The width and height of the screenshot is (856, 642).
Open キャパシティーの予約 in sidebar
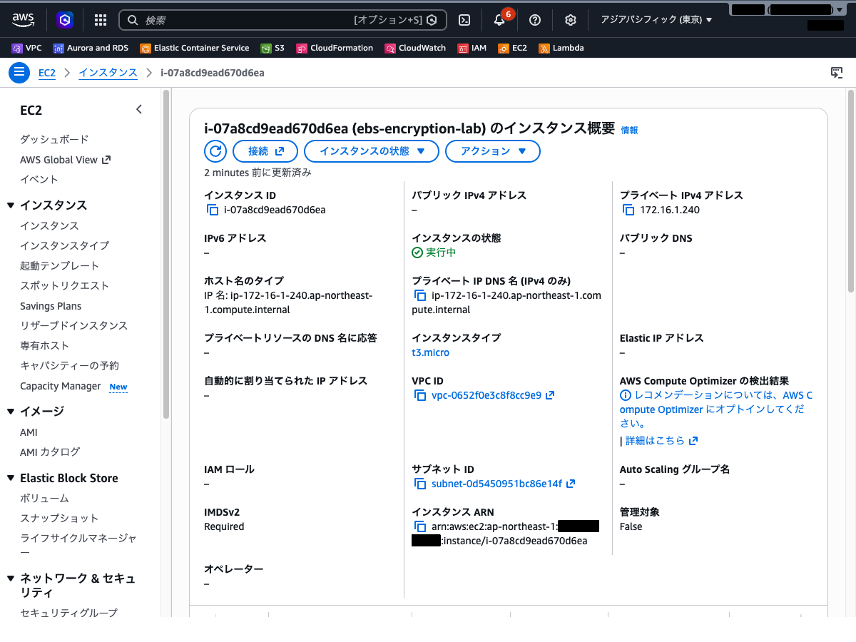[x=70, y=365]
